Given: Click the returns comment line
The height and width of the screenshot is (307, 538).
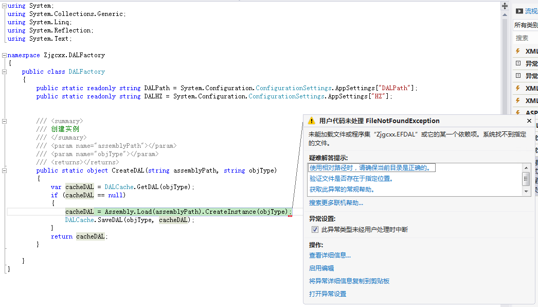Looking at the screenshot, I should click(78, 162).
